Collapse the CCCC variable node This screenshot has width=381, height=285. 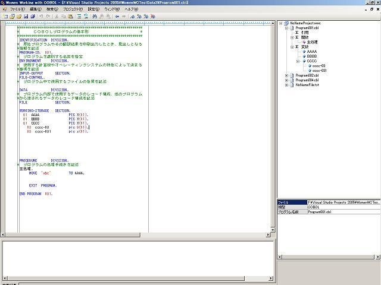point(298,61)
